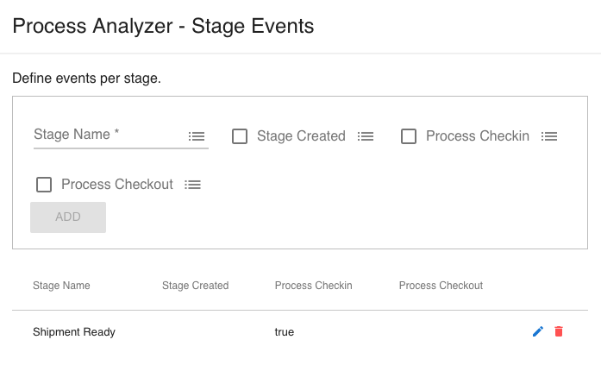
Task: Open the list icon next to Process Checkout
Action: click(x=193, y=185)
